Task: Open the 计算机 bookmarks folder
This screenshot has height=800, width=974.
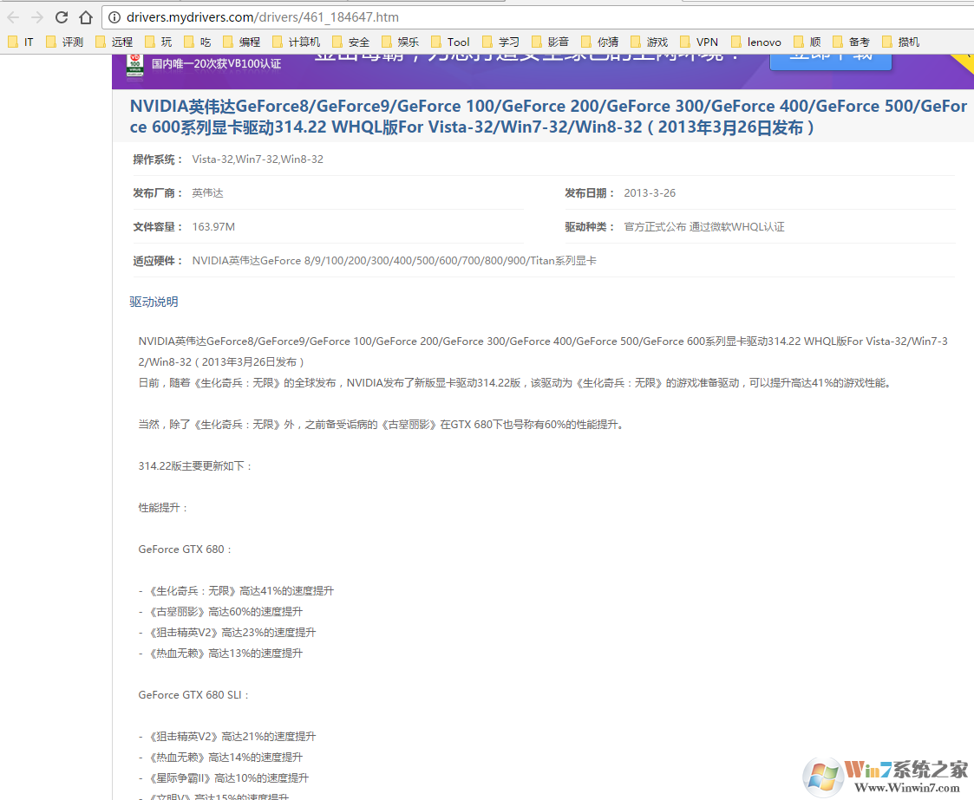Action: pyautogui.click(x=297, y=42)
